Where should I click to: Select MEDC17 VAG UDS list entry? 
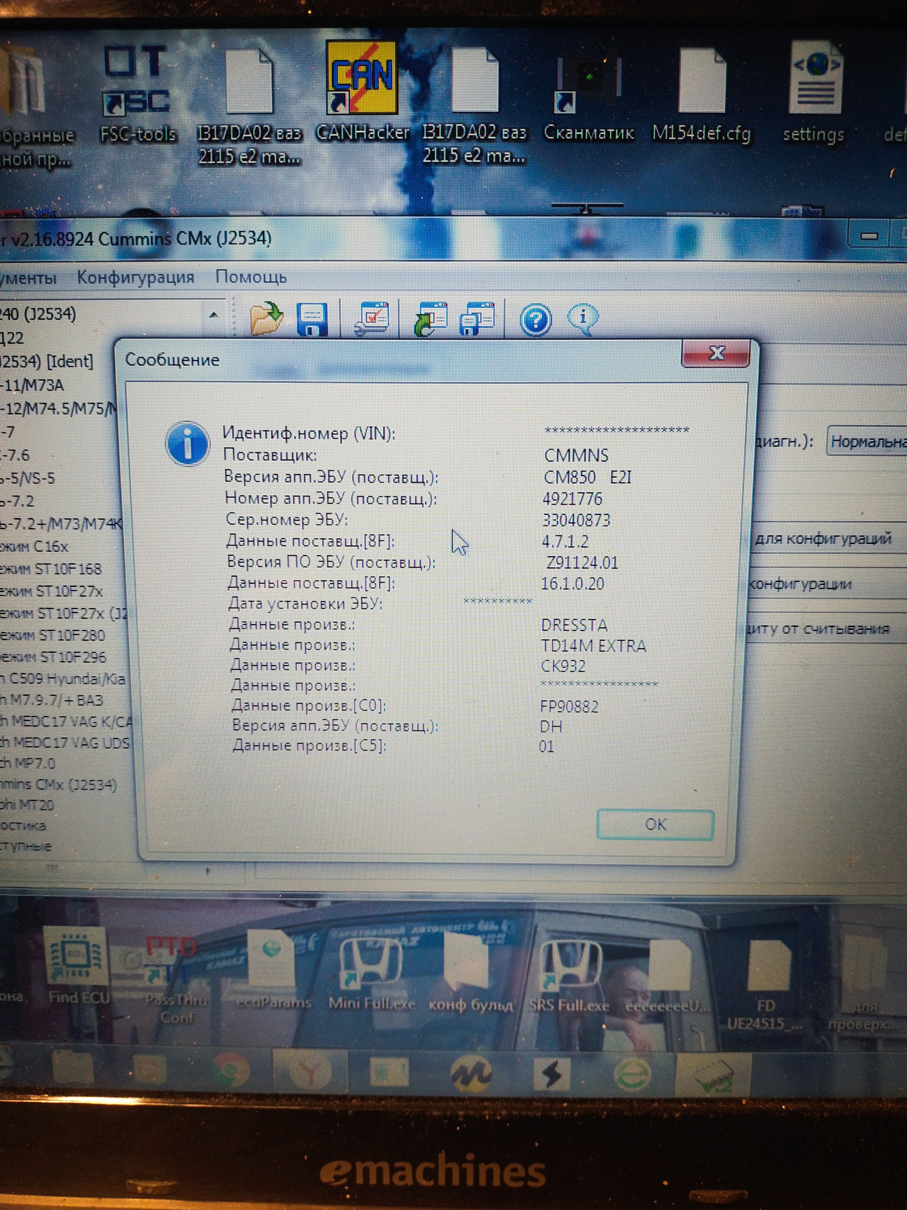[64, 743]
